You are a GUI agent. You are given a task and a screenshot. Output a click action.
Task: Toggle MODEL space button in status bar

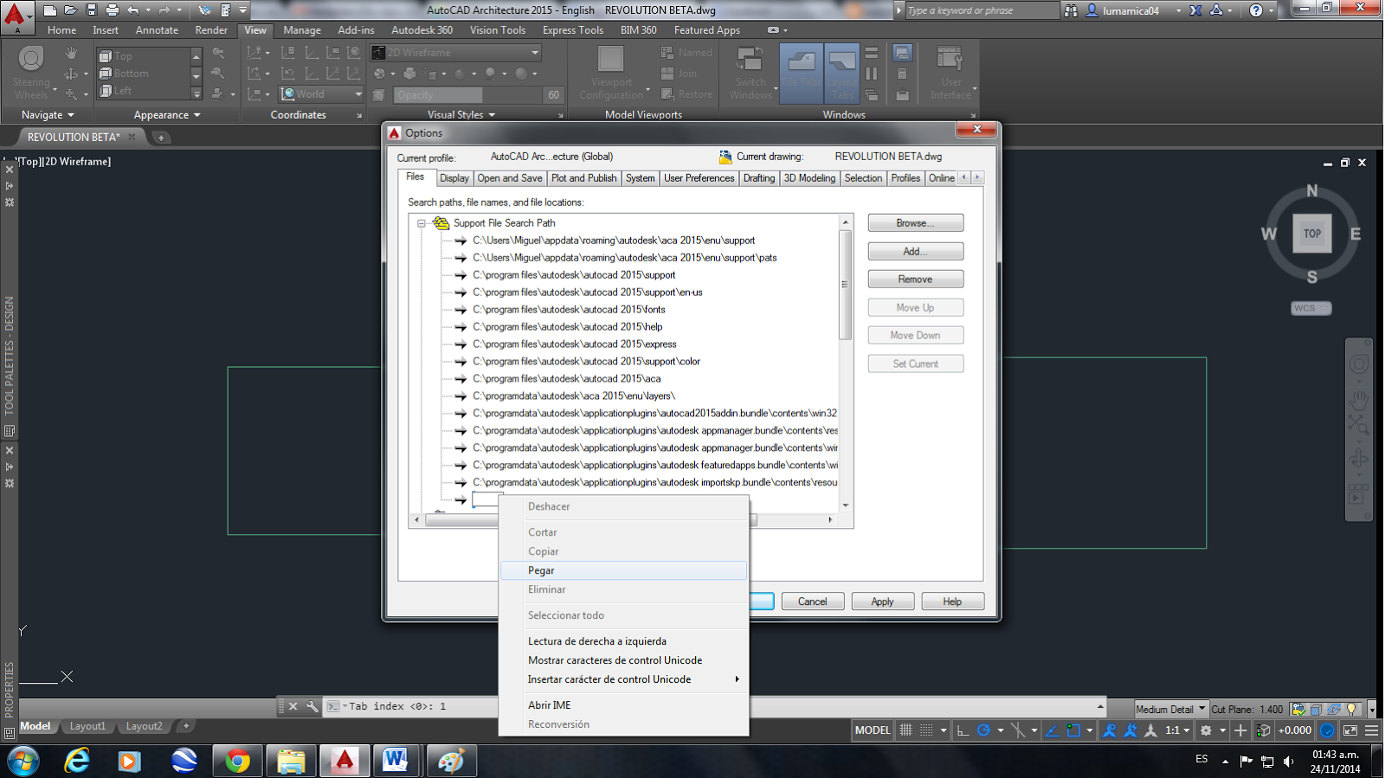[872, 730]
